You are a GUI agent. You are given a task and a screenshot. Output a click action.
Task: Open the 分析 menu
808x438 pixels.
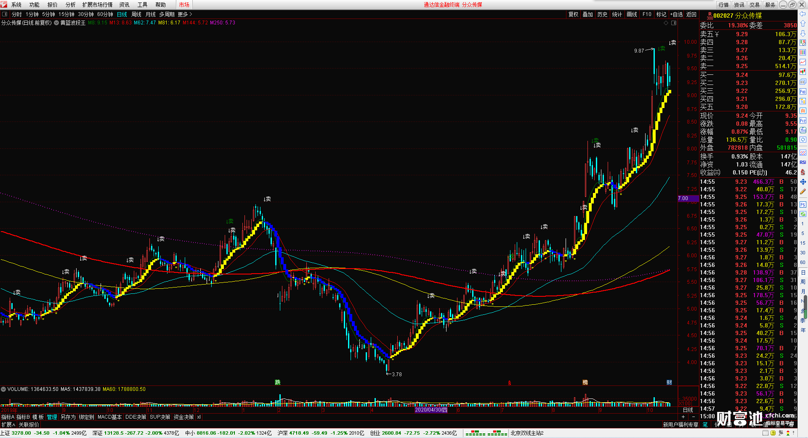(71, 5)
